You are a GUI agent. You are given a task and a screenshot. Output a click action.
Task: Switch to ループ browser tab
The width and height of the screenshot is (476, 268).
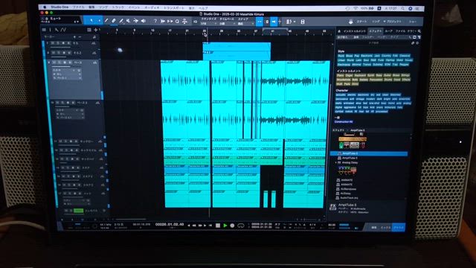388,31
